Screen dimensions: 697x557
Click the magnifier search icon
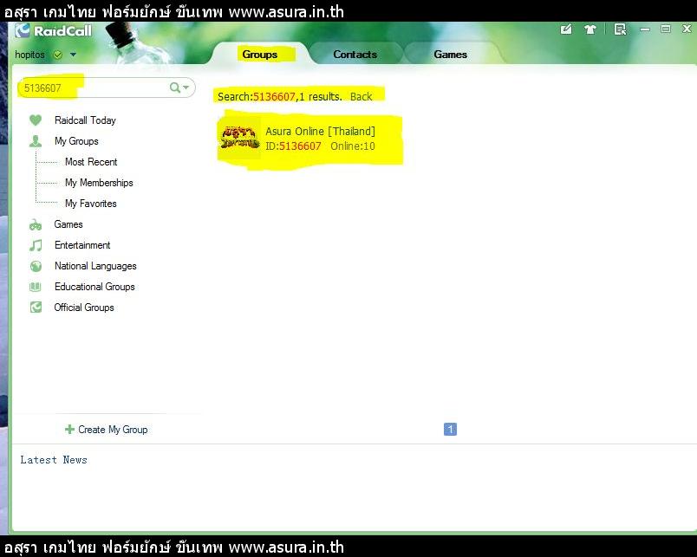tap(175, 87)
